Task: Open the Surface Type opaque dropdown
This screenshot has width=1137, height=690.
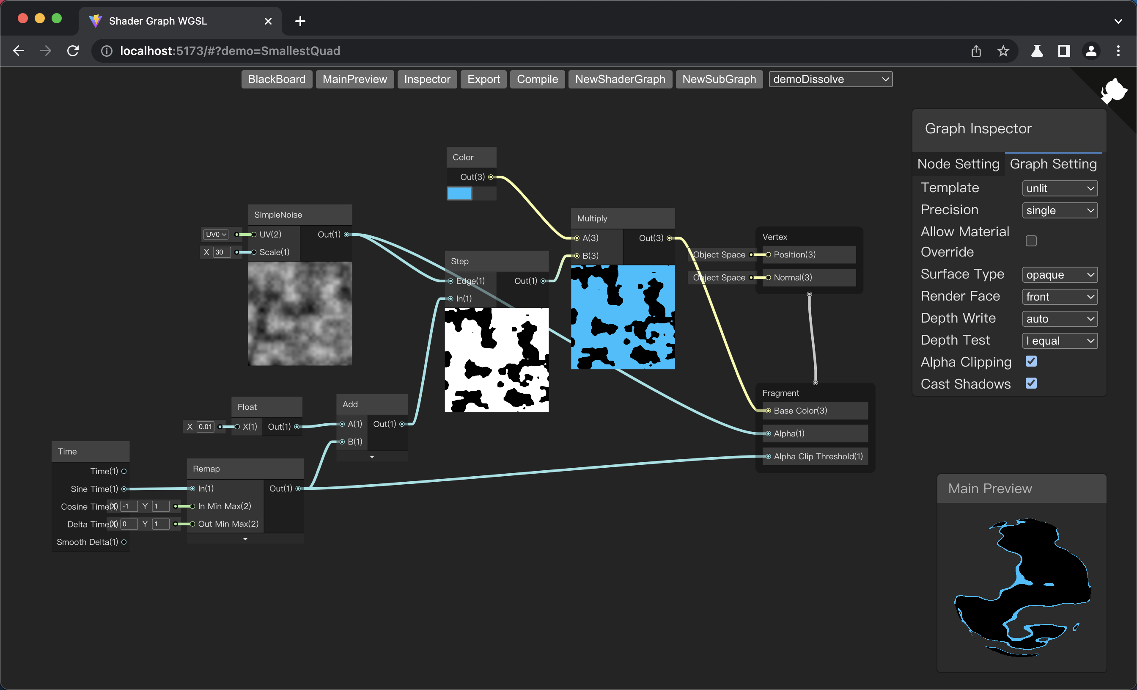Action: tap(1060, 275)
